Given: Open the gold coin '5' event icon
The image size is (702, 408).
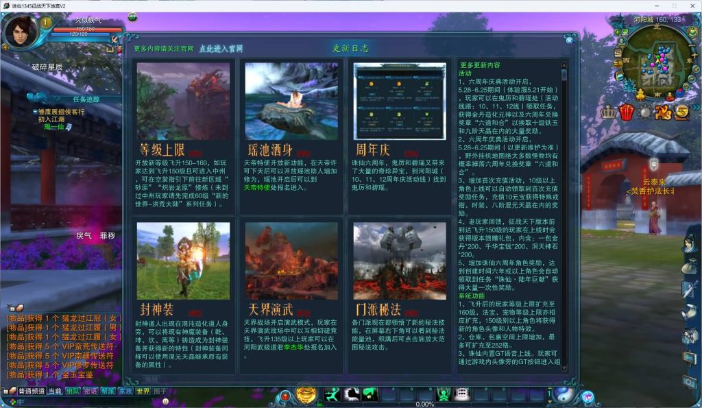Looking at the screenshot, I should click(x=682, y=112).
